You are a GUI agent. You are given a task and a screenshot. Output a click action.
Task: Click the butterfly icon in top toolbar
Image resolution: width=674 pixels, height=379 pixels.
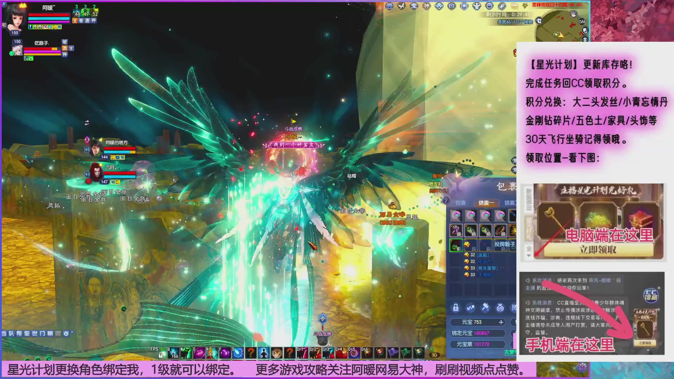click(x=401, y=6)
